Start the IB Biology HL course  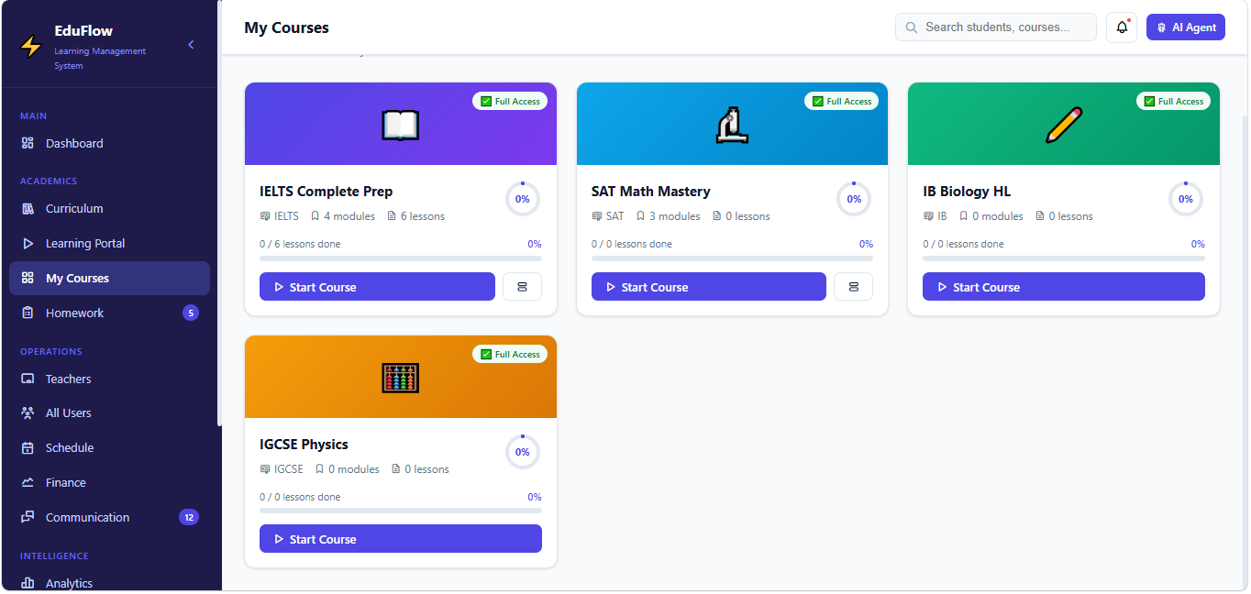tap(1064, 287)
